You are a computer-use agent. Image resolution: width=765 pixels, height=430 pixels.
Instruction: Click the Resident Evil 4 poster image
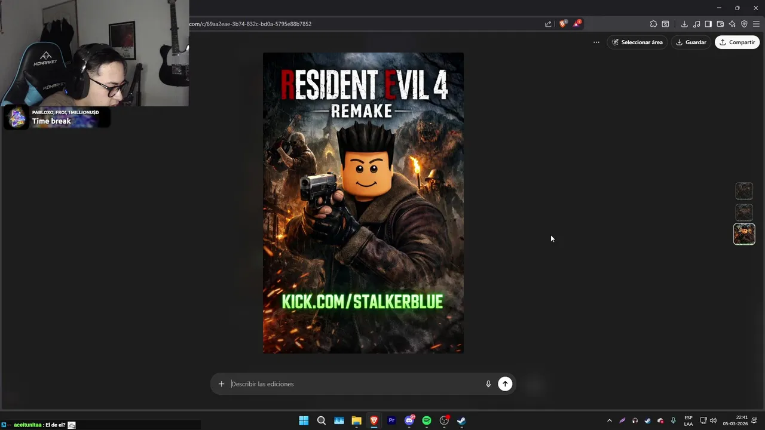(363, 203)
